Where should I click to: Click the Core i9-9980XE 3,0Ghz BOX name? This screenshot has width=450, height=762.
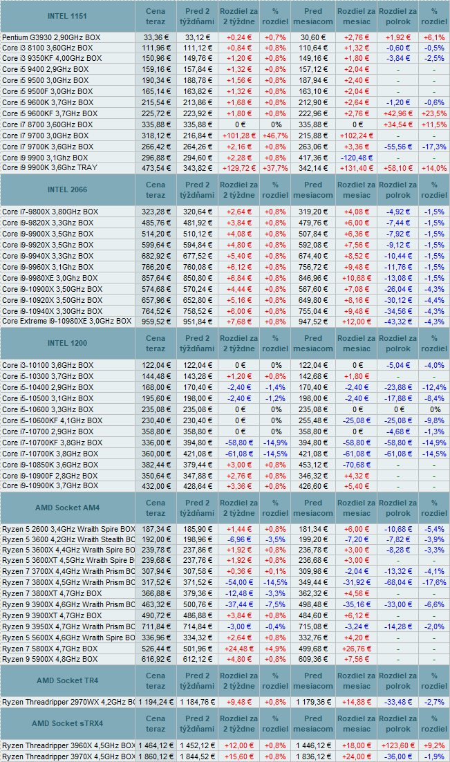[x=50, y=278]
